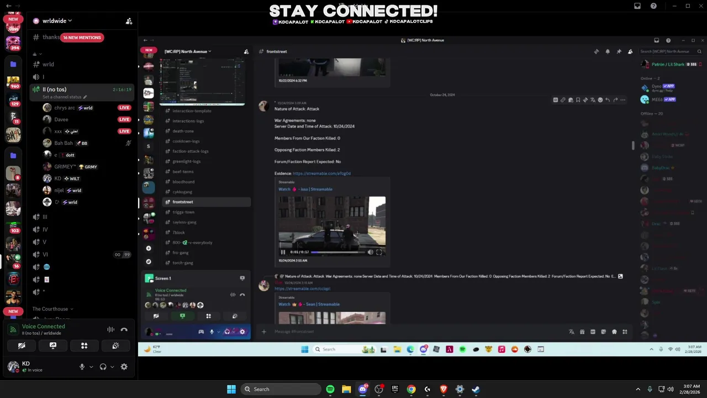
Task: Open Discord help icon in title bar
Action: pyautogui.click(x=654, y=6)
